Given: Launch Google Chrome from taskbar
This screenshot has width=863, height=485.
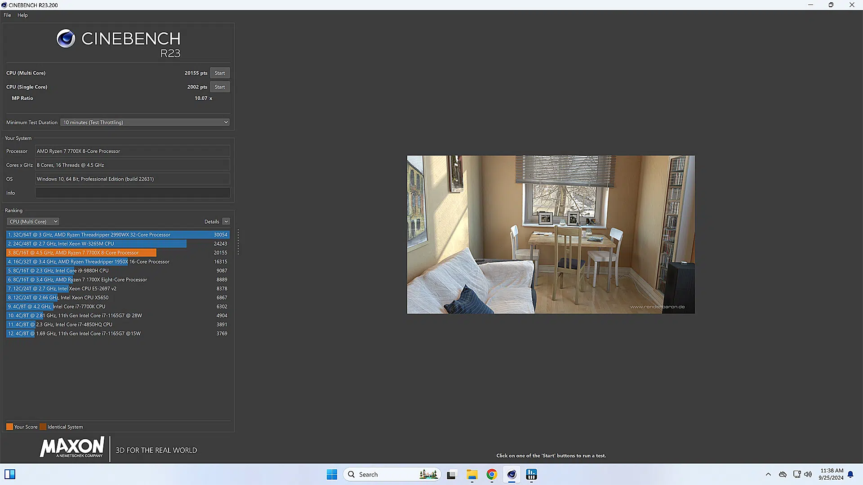Looking at the screenshot, I should 491,474.
